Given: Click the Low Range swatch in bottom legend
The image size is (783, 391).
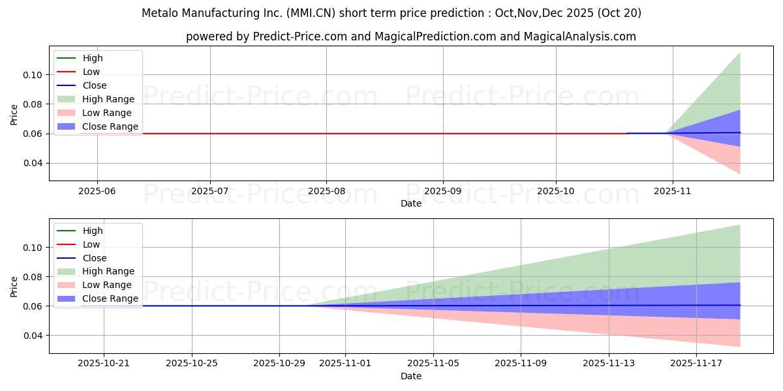Looking at the screenshot, I should coord(67,285).
